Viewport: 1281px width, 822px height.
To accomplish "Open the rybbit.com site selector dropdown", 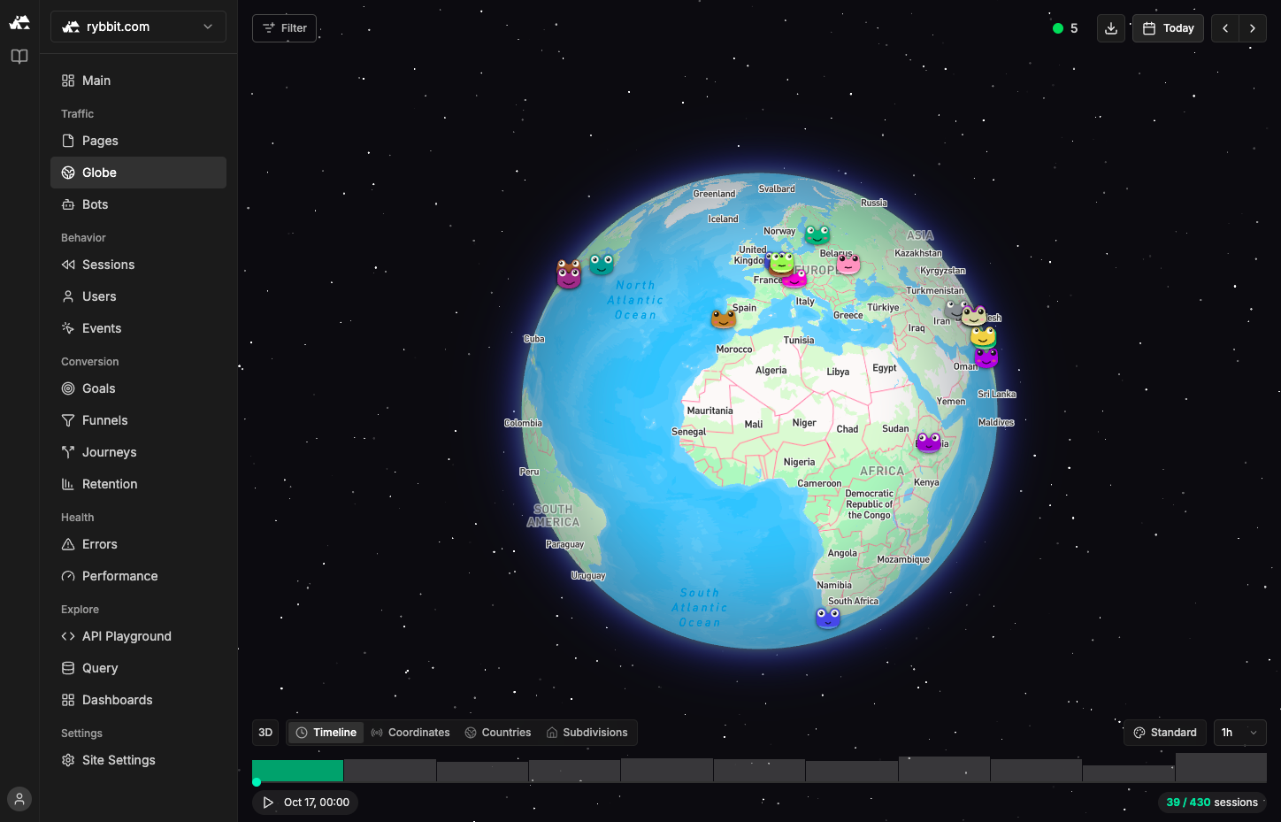I will tap(138, 27).
